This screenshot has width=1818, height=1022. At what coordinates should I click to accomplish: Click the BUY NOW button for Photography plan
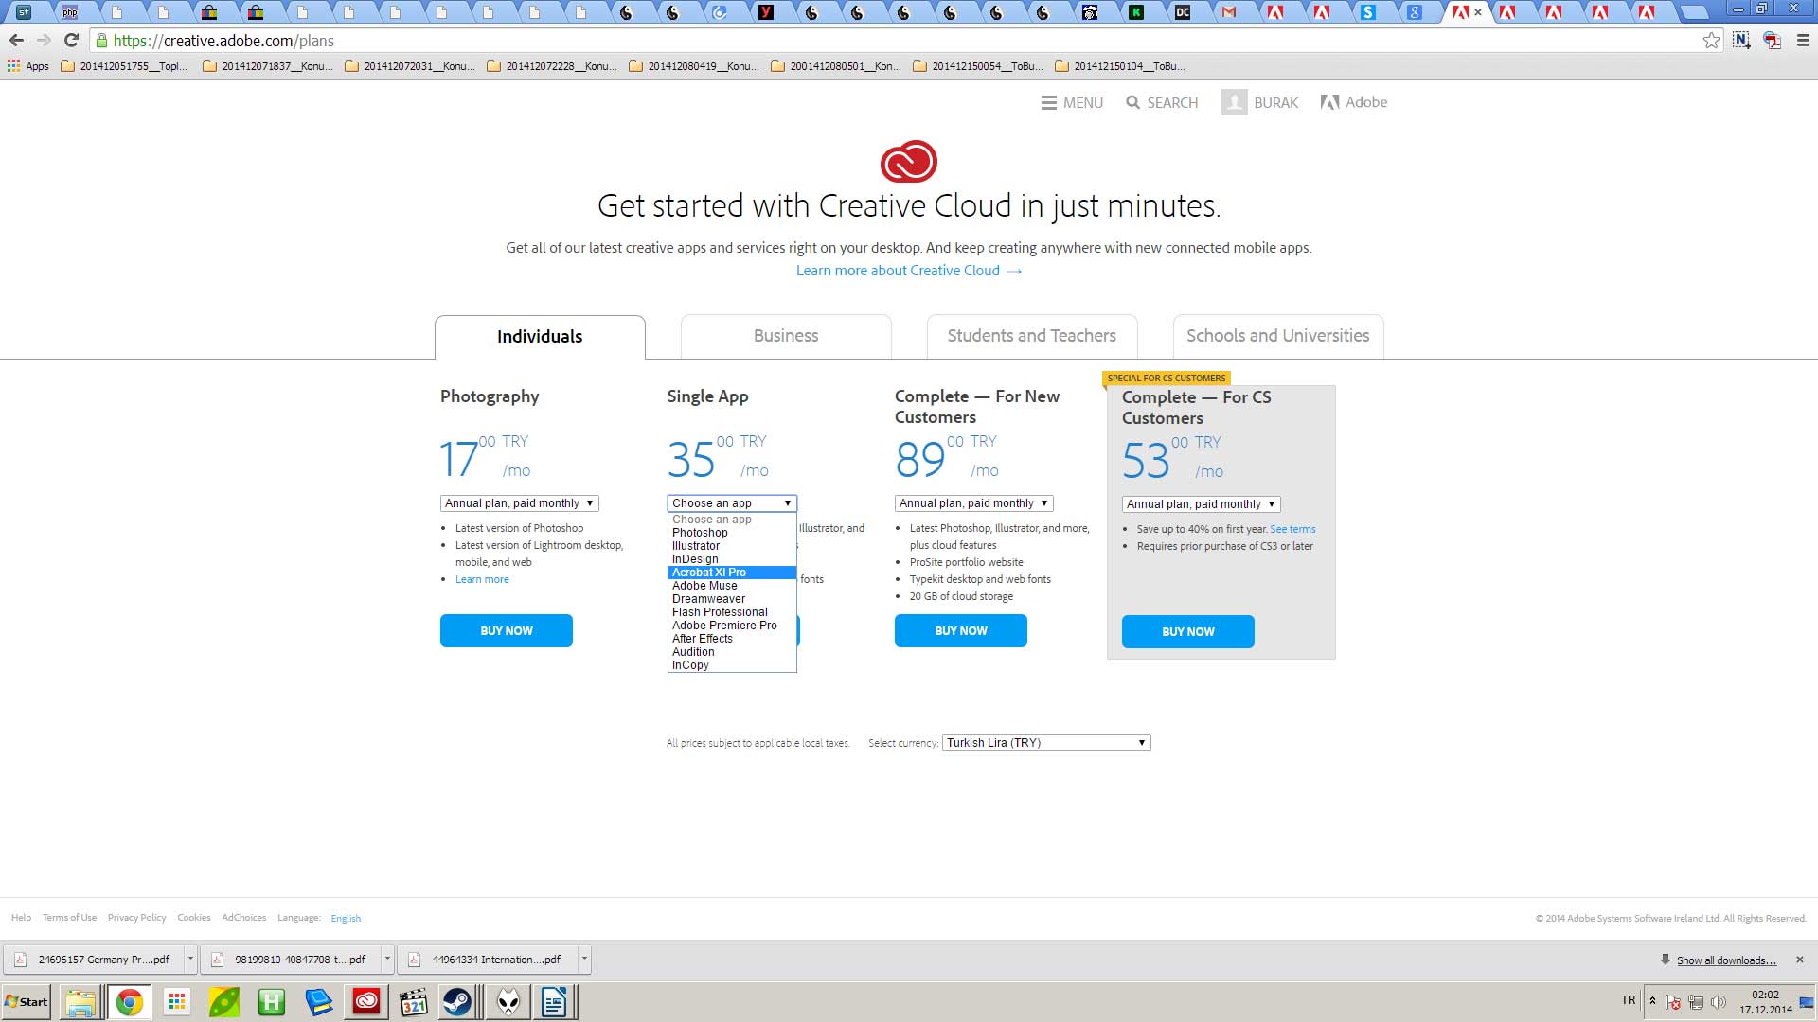tap(507, 629)
